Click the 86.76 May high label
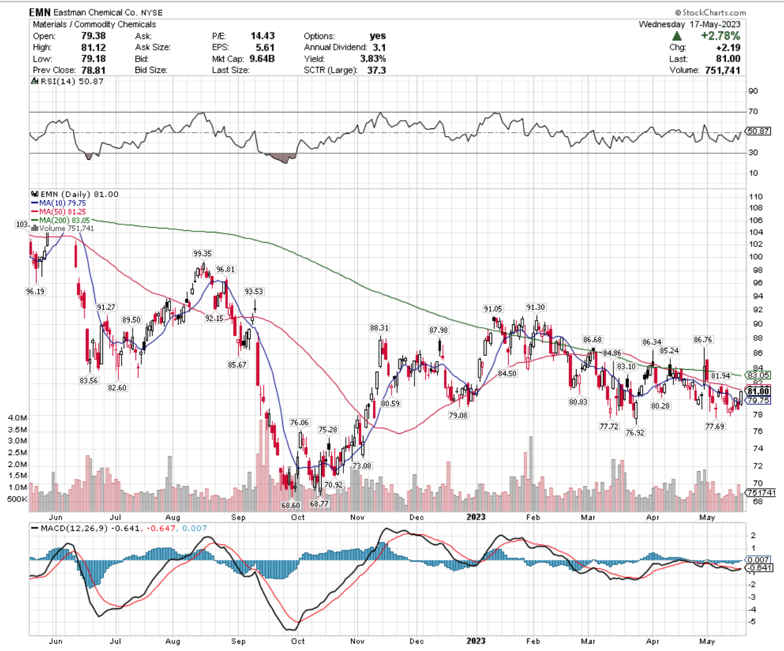The width and height of the screenshot is (784, 651). (703, 340)
